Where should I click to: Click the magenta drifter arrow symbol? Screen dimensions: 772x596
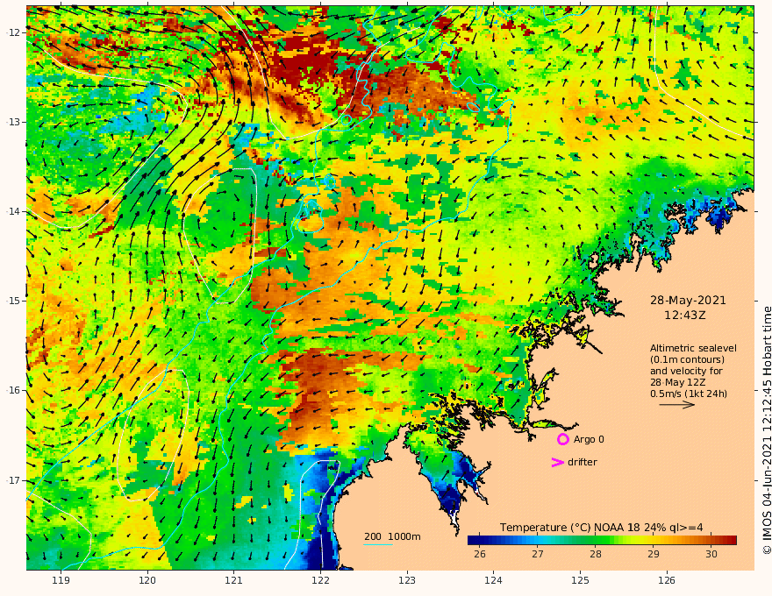(x=557, y=462)
